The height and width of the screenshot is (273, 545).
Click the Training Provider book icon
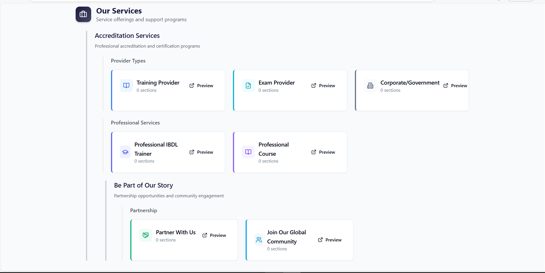(126, 85)
